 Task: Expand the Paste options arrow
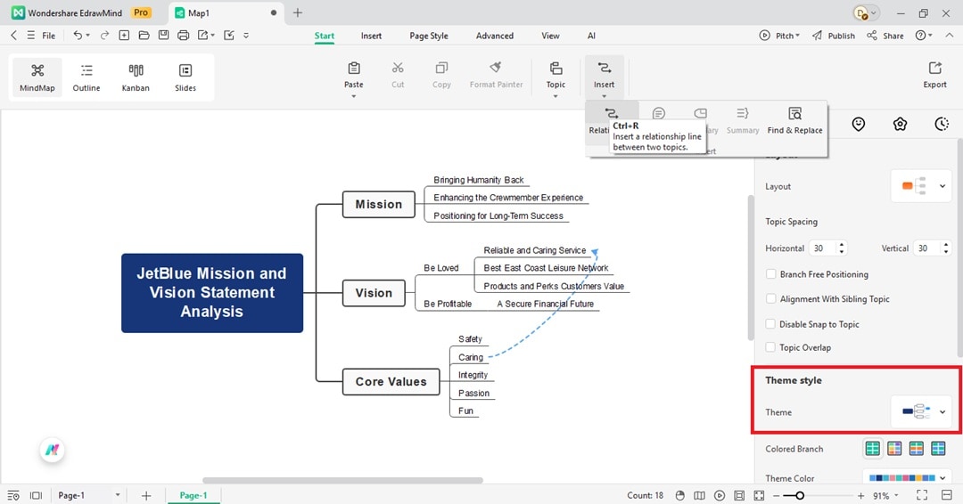(x=354, y=96)
